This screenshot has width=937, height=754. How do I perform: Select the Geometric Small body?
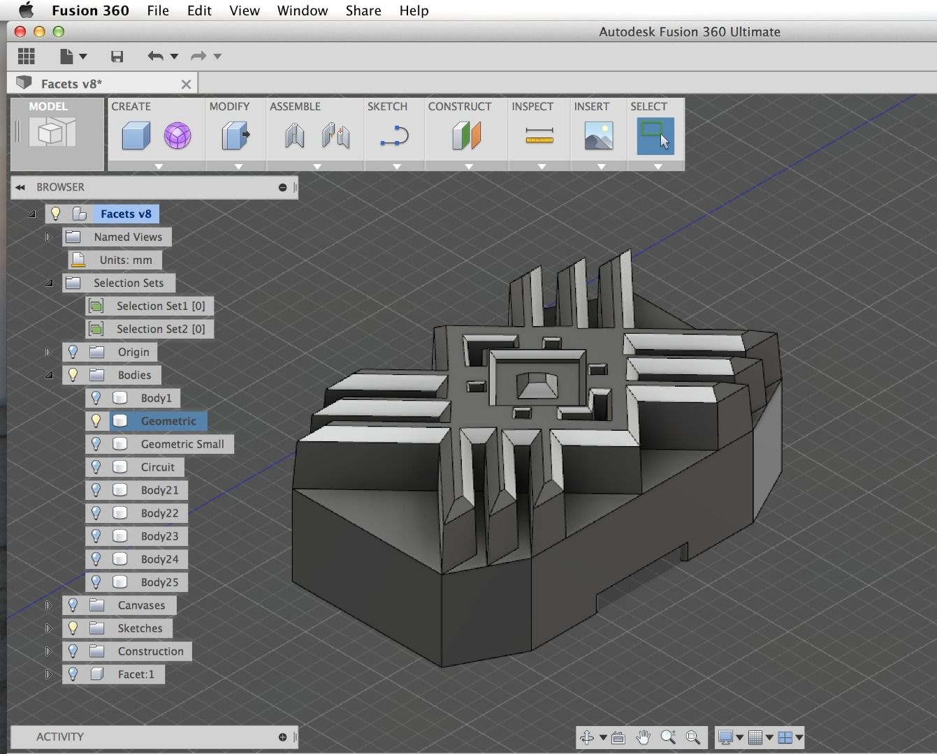pos(182,444)
